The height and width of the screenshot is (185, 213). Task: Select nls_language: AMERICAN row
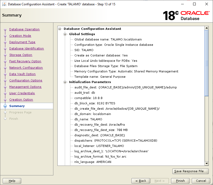[93, 162]
